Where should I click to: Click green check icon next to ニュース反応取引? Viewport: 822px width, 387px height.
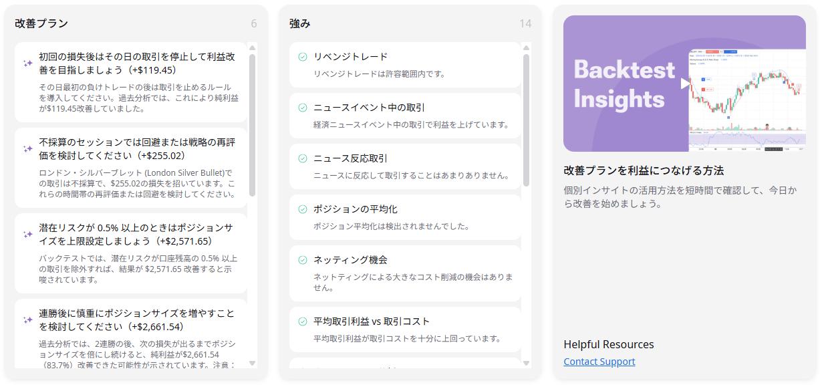[x=302, y=158]
